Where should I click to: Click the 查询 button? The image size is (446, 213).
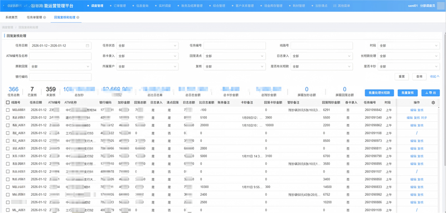point(419,77)
